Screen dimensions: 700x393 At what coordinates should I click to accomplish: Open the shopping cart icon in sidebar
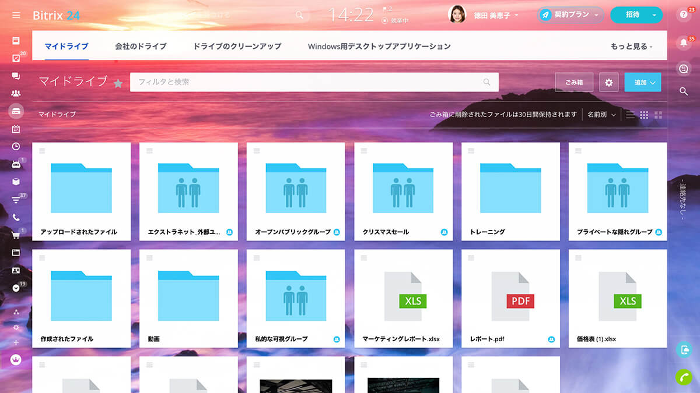click(16, 235)
